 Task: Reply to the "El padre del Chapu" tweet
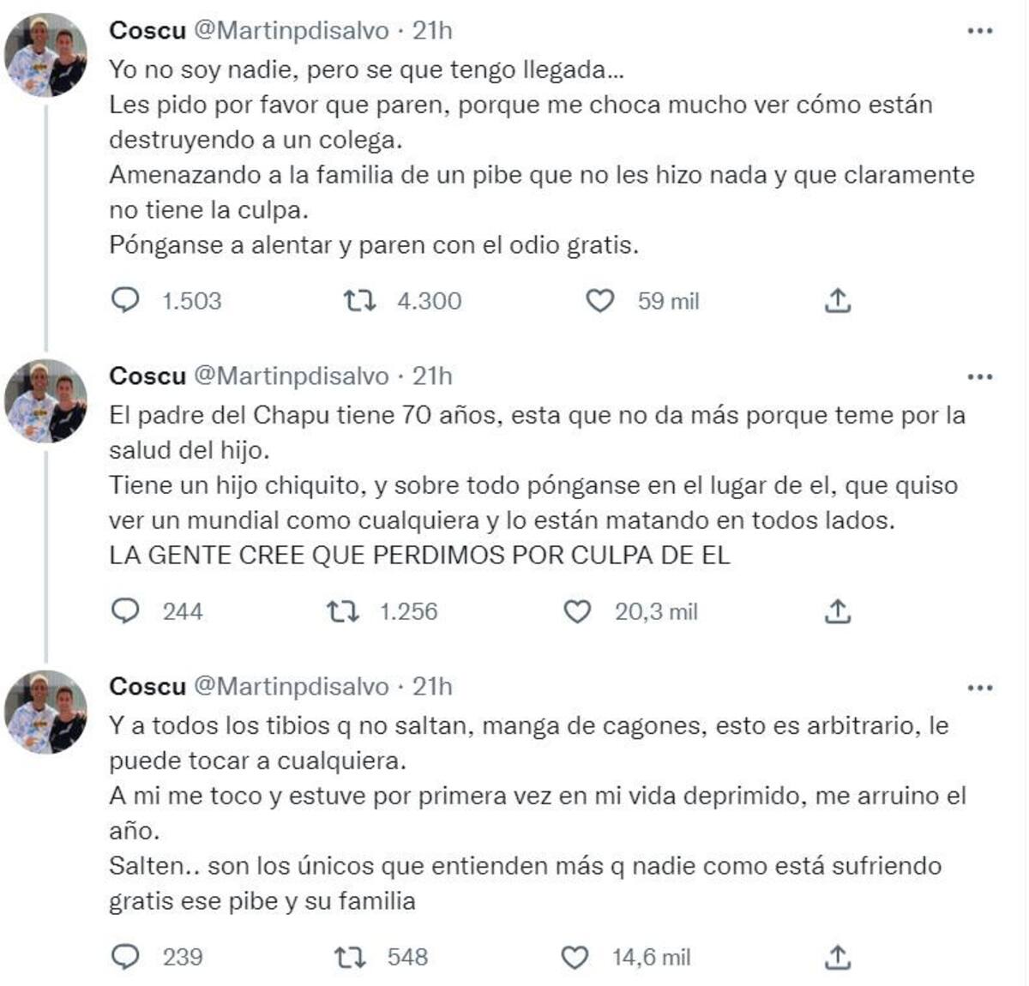point(126,611)
